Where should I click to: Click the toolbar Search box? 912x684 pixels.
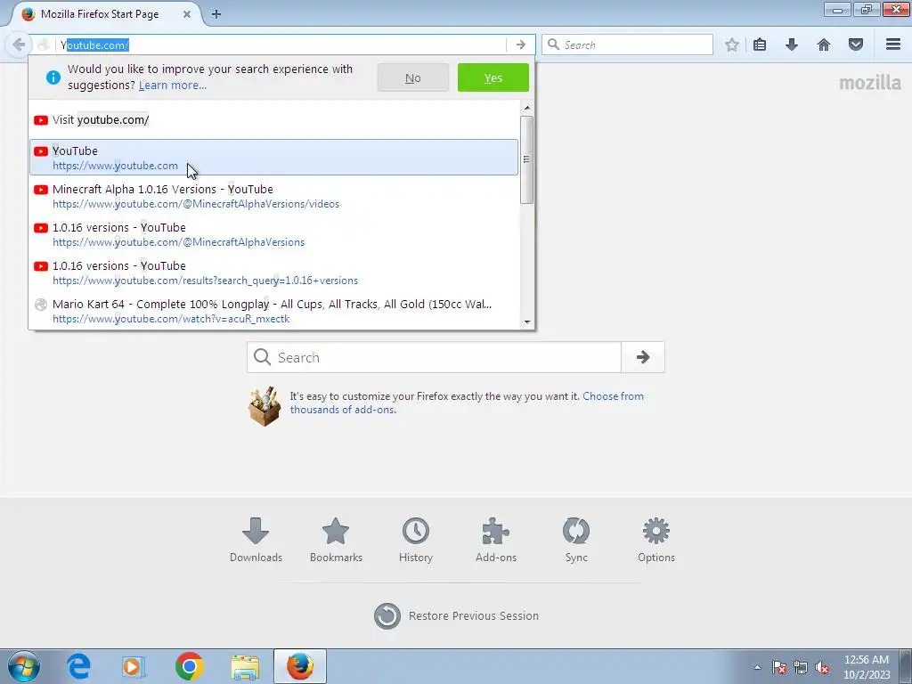628,45
